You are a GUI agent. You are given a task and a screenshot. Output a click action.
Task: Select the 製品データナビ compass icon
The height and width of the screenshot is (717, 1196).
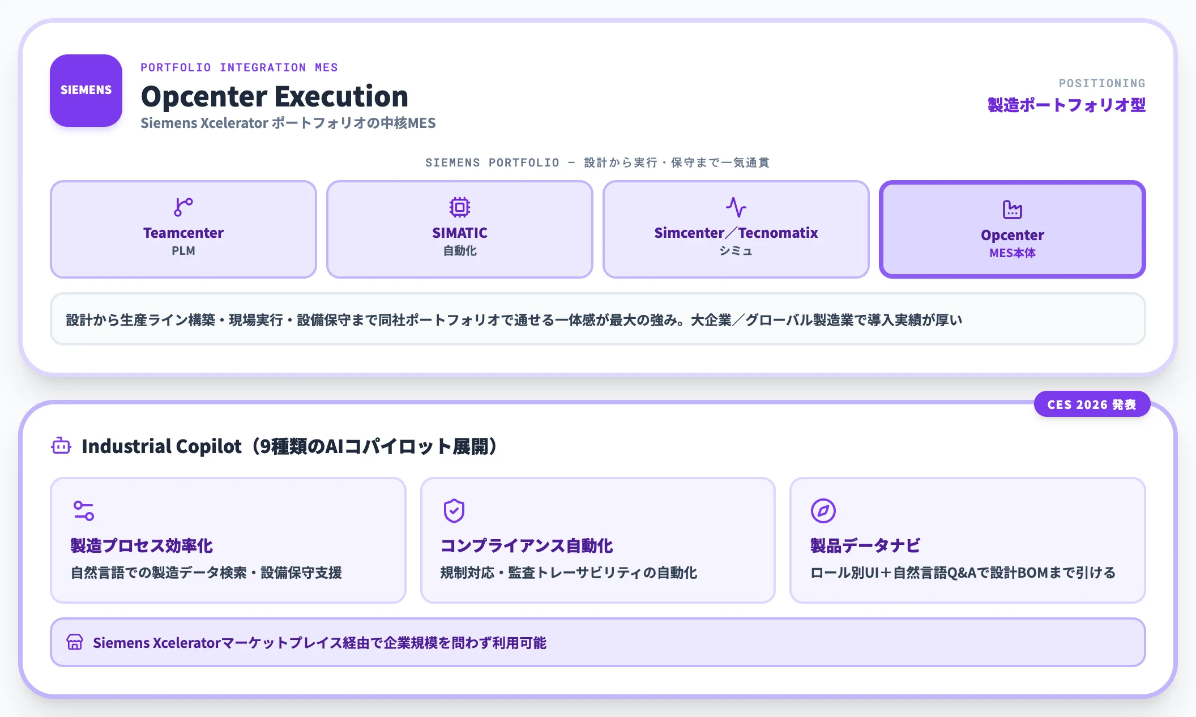[x=823, y=511]
